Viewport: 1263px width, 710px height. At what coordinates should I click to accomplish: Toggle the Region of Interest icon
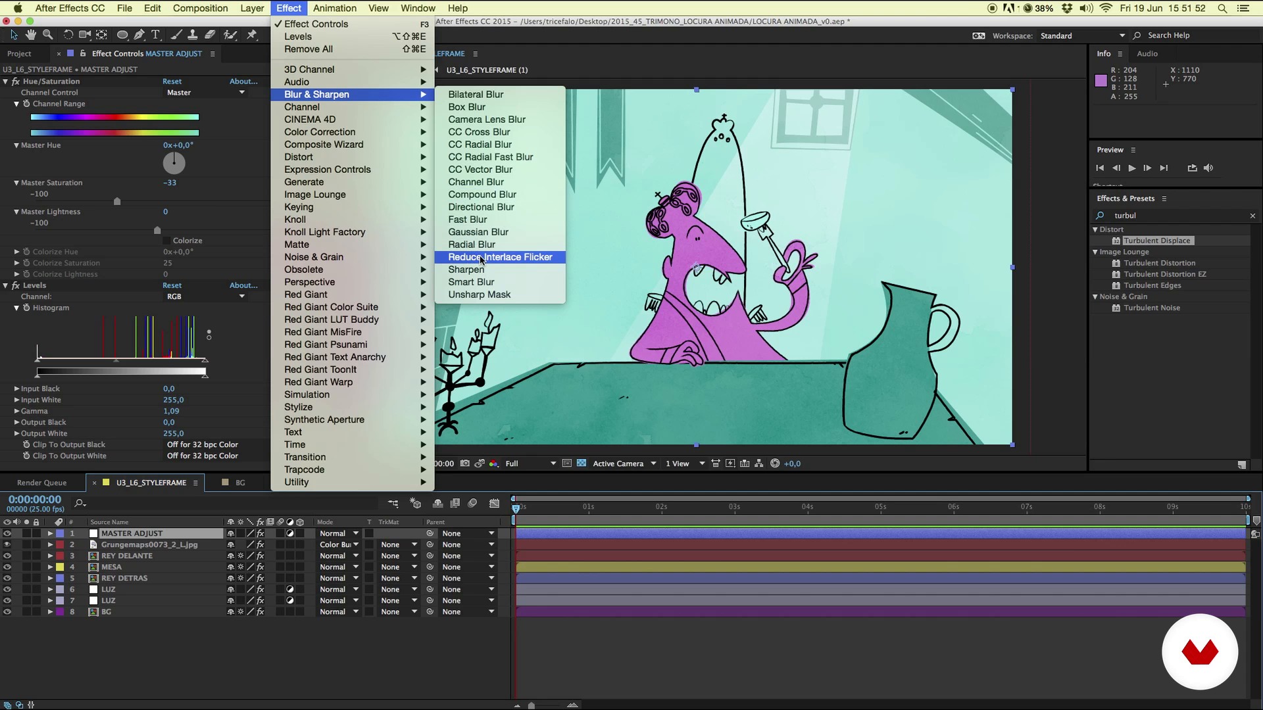click(x=567, y=463)
